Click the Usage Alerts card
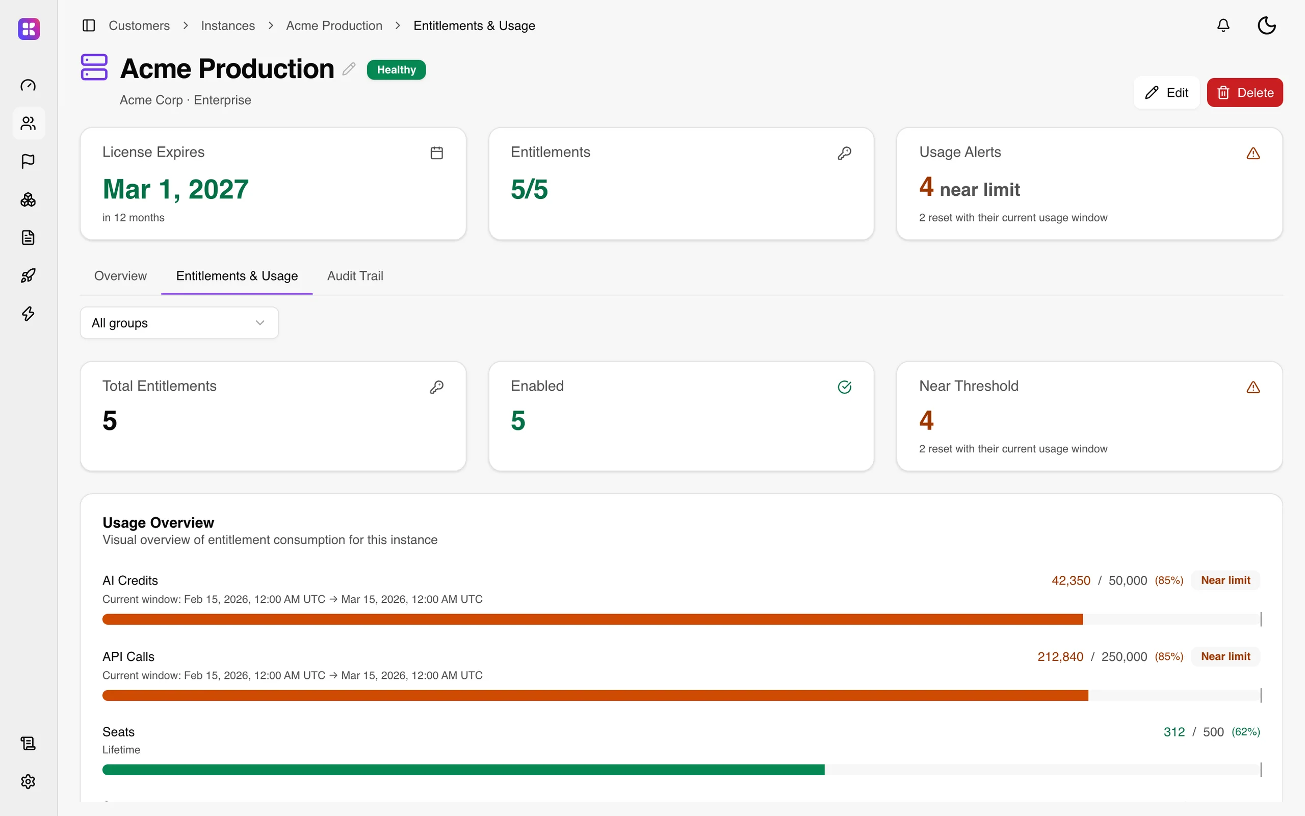Viewport: 1305px width, 816px height. (x=1089, y=184)
